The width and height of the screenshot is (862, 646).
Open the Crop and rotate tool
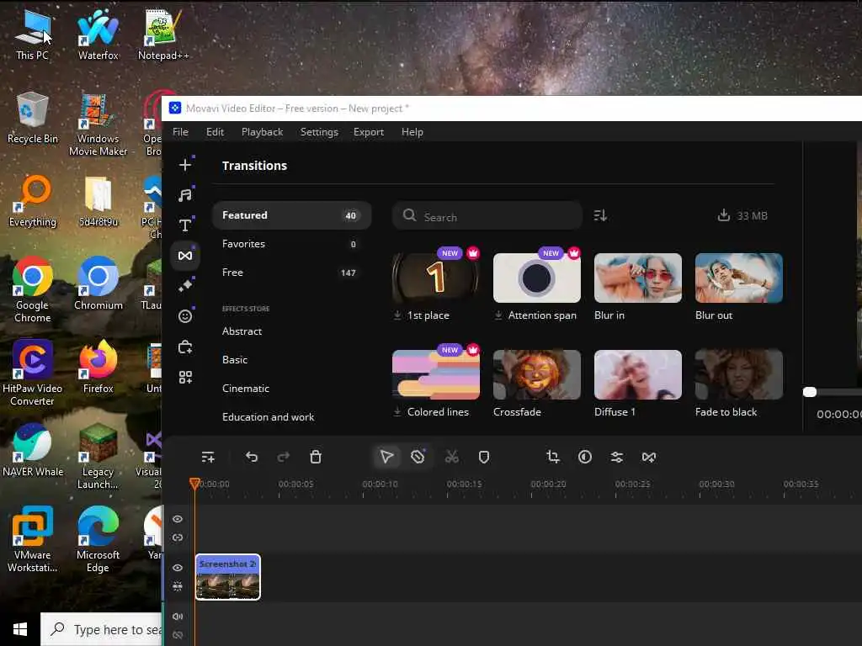pyautogui.click(x=553, y=457)
